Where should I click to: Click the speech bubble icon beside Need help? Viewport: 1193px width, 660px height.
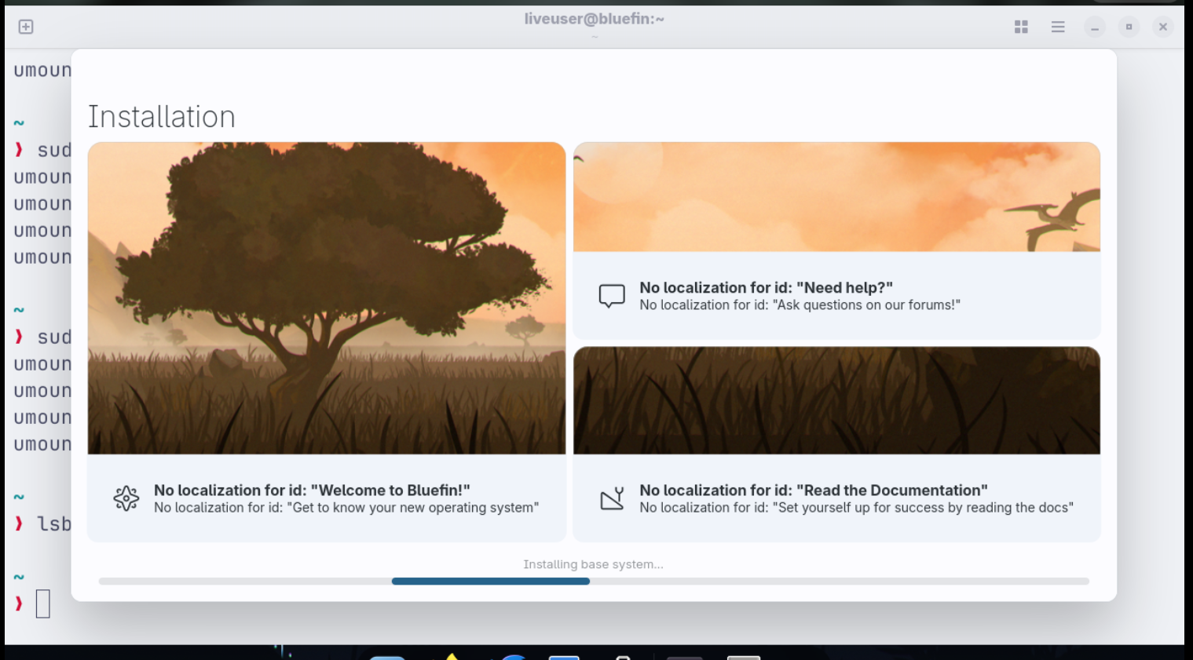(612, 296)
